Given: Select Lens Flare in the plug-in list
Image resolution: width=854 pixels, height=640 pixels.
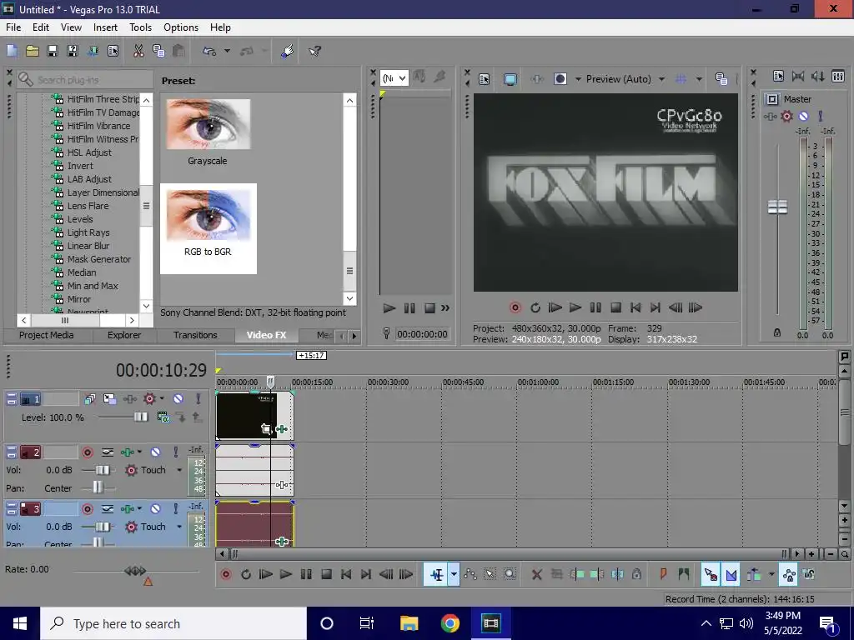Looking at the screenshot, I should click(88, 206).
